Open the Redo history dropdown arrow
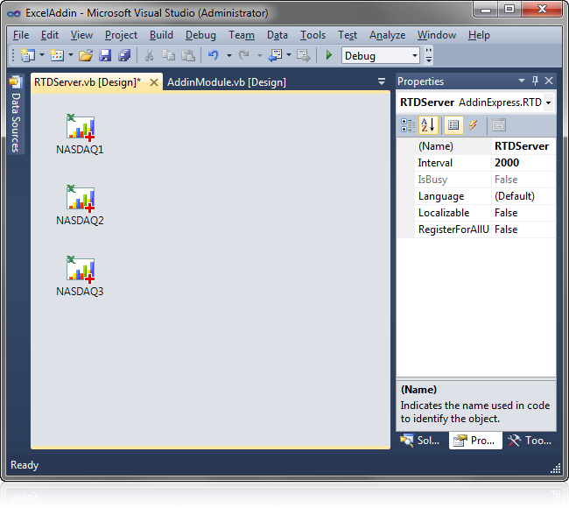The image size is (569, 508). (x=259, y=55)
